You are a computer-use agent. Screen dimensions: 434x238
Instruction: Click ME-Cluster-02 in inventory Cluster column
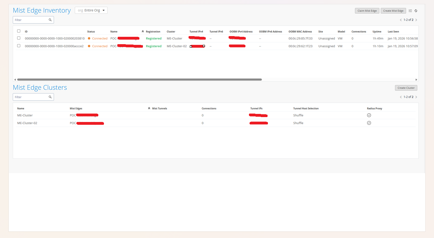pyautogui.click(x=177, y=46)
